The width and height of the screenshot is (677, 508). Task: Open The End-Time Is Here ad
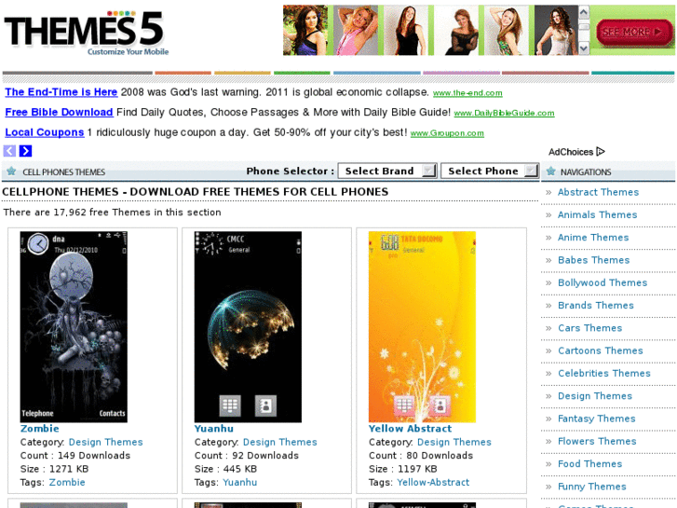[61, 92]
